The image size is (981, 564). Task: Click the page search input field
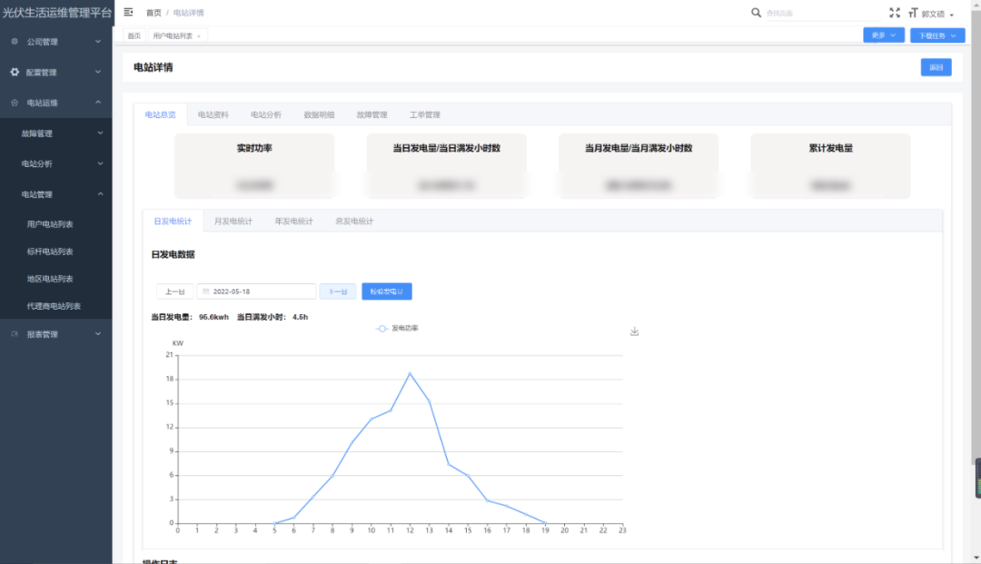[x=822, y=13]
